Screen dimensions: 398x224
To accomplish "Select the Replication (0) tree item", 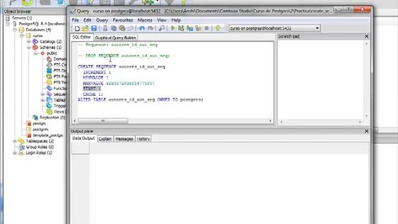I will 52,118.
